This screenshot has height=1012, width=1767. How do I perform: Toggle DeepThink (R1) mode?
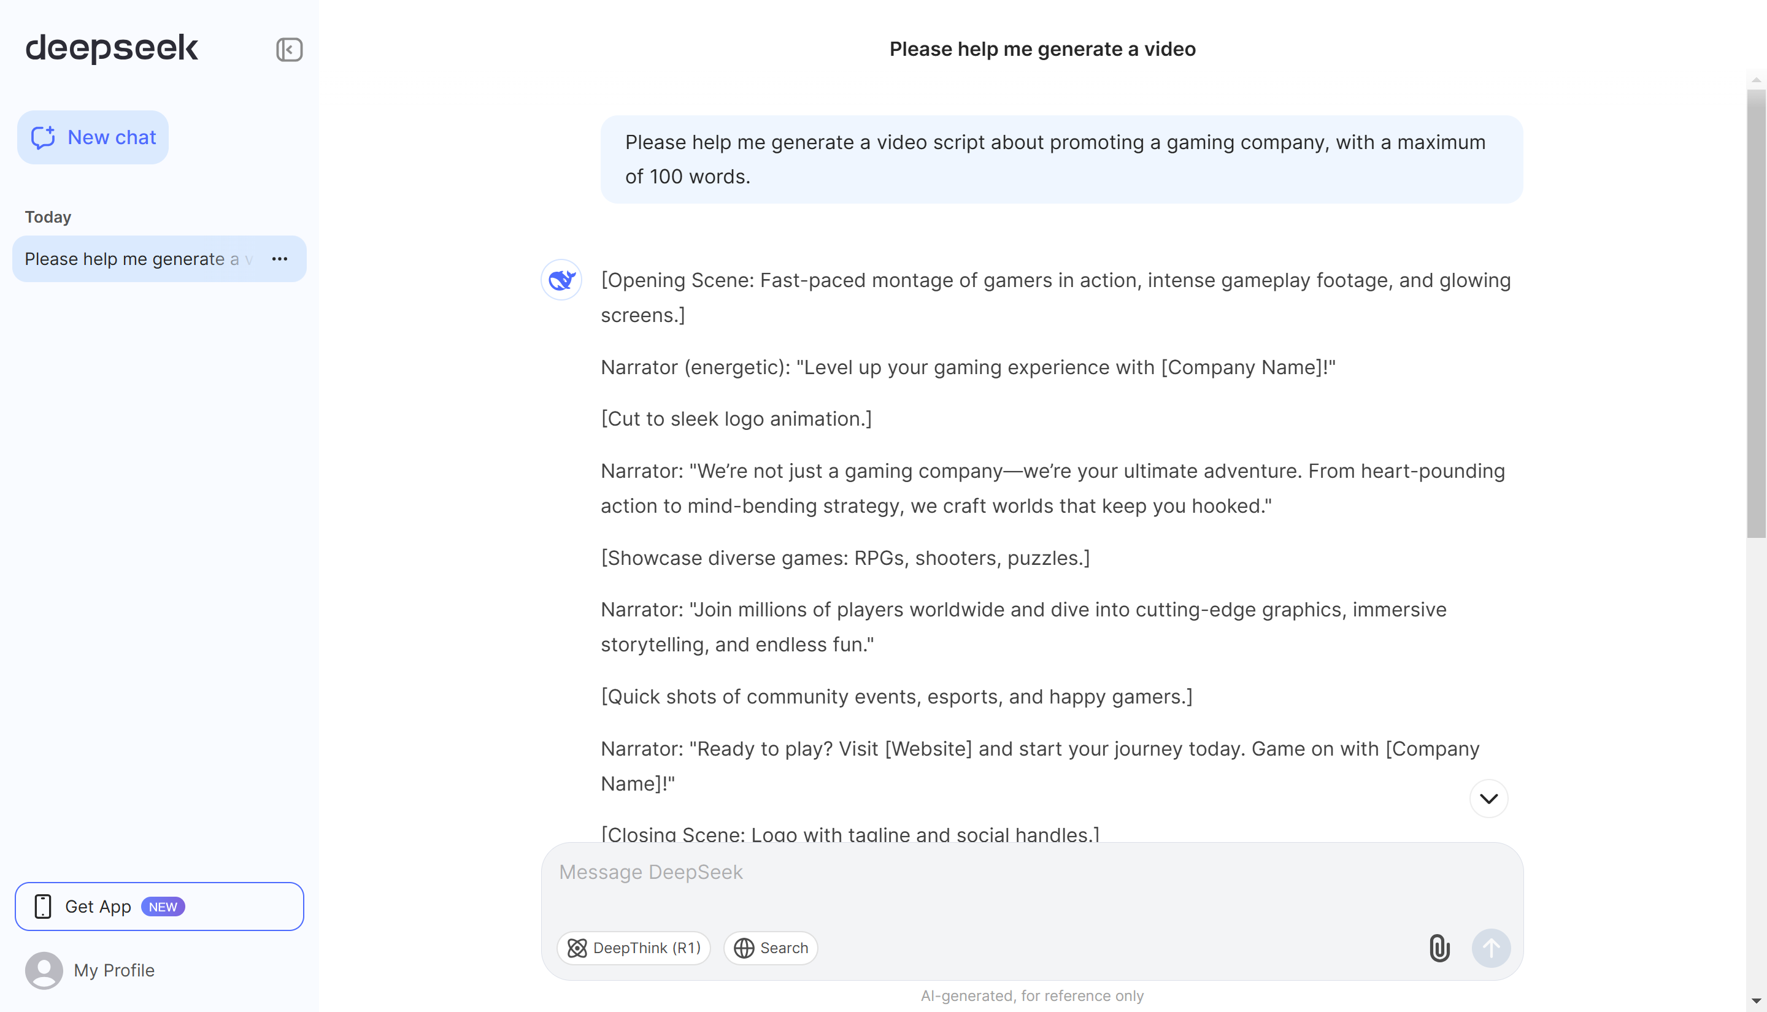[633, 948]
